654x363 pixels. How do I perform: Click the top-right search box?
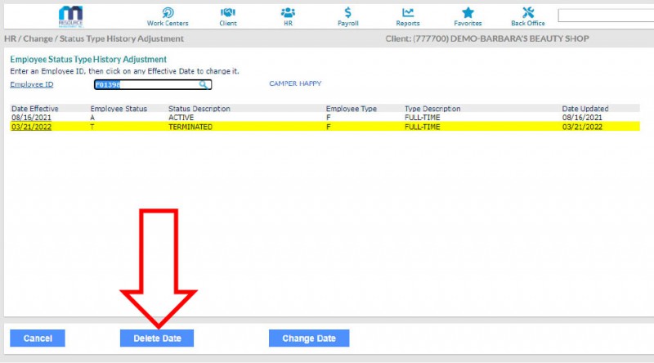point(605,16)
